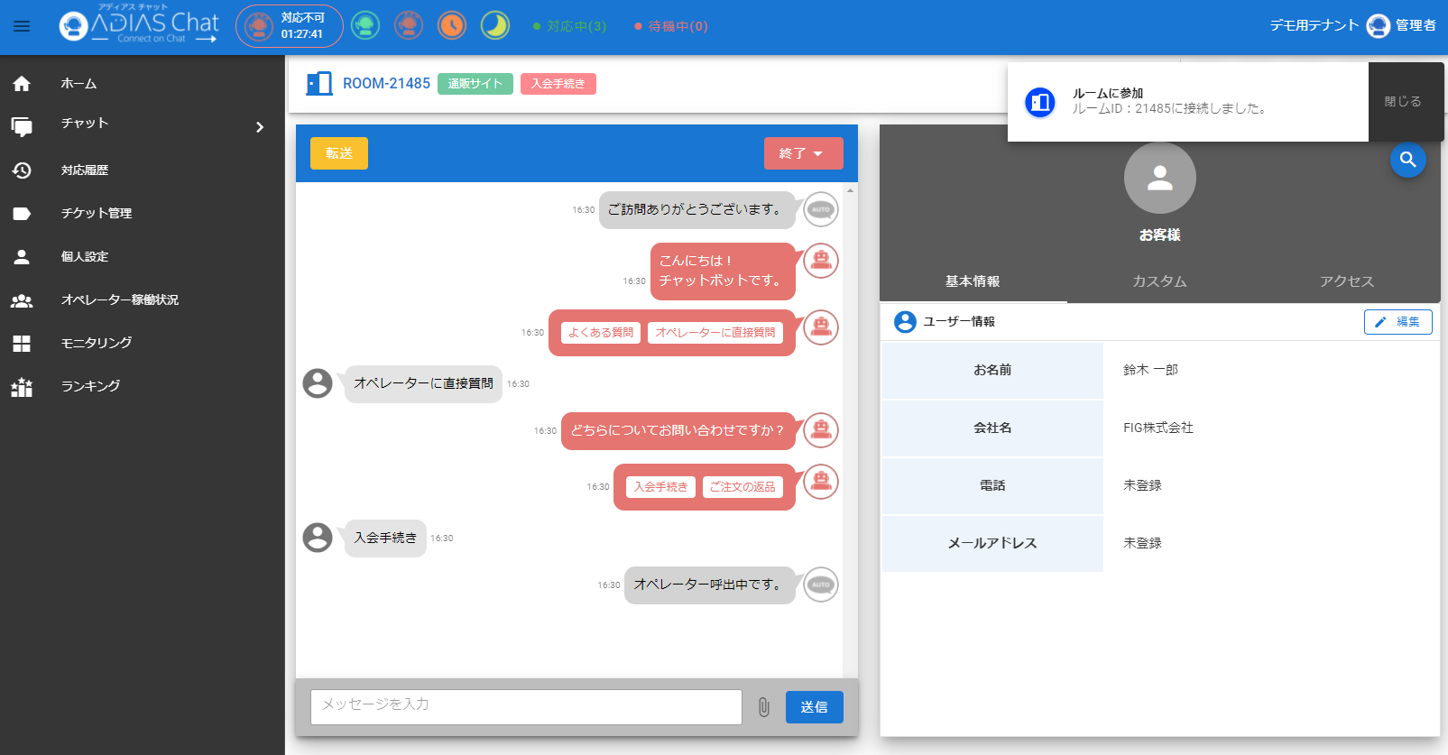
Task: Open the 管理者 account menu
Action: [1401, 26]
